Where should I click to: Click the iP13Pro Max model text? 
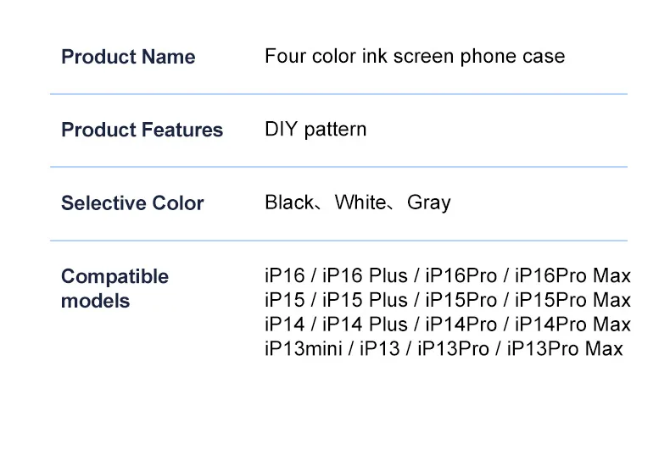pos(565,348)
